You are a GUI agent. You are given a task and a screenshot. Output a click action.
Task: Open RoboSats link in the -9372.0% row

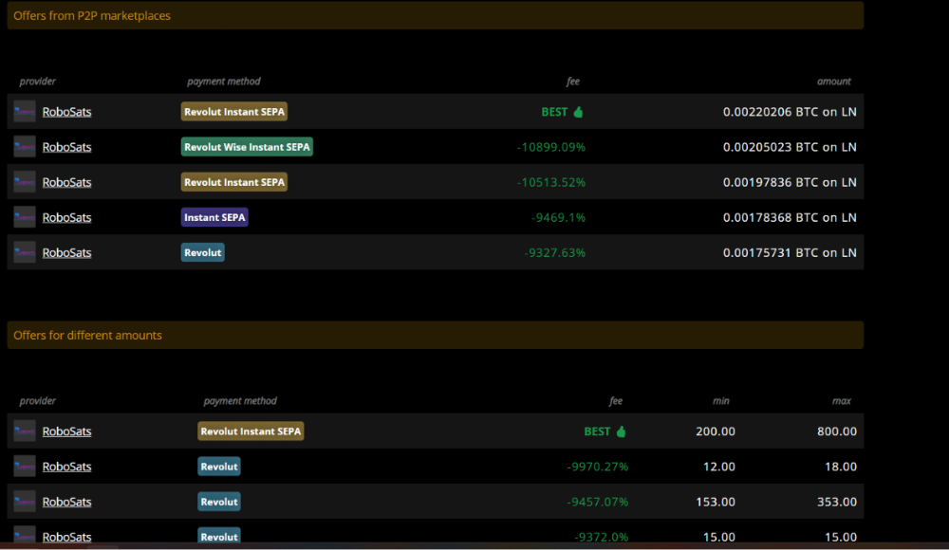click(x=66, y=537)
